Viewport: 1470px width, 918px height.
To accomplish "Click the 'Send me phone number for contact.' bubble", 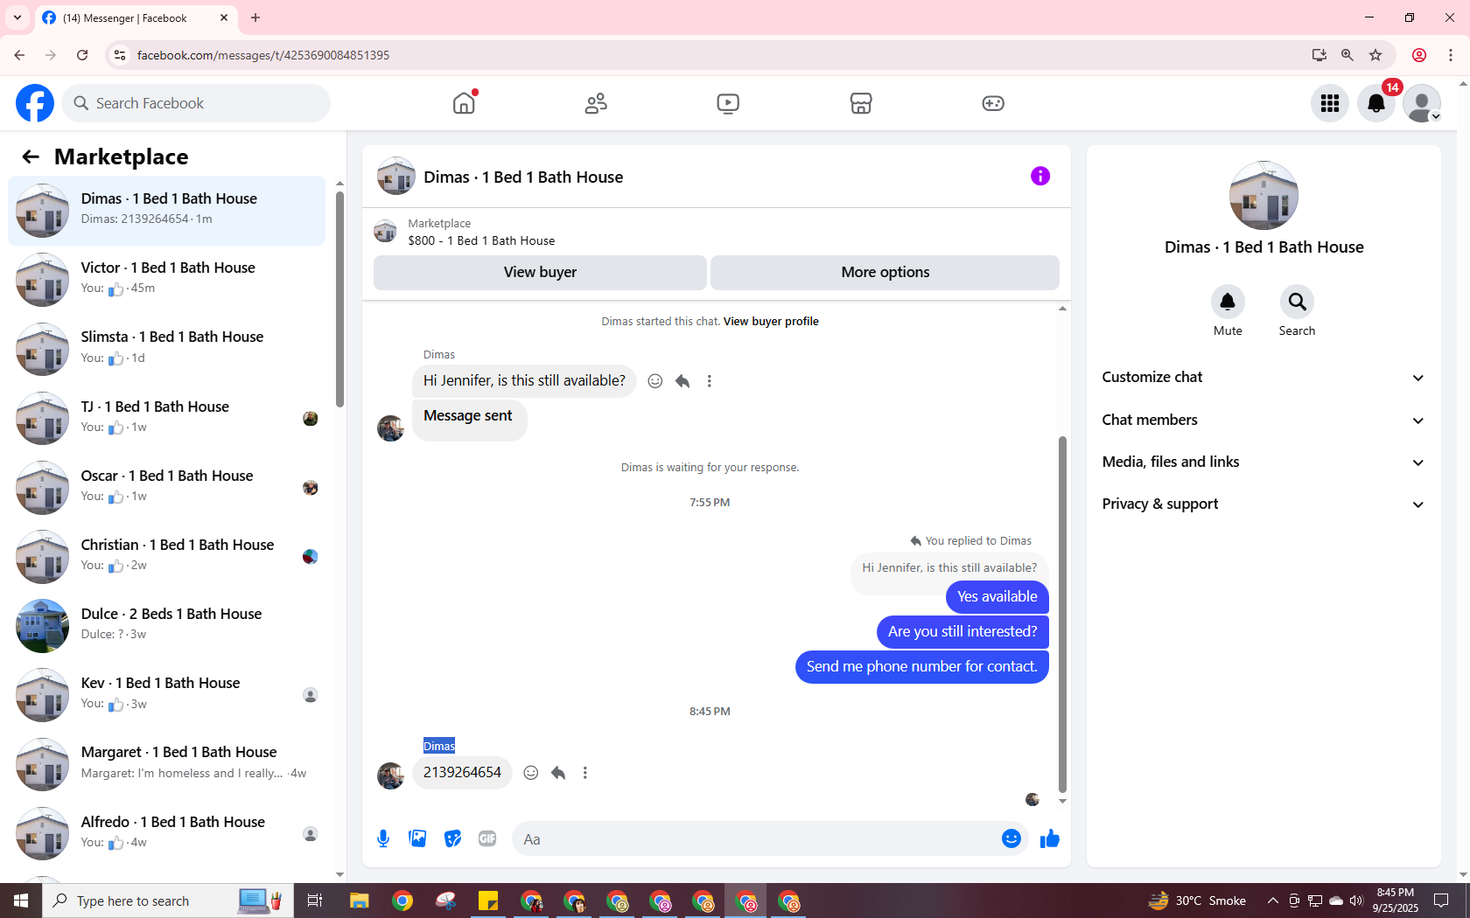I will pos(921,667).
